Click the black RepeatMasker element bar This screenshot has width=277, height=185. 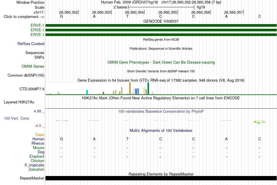pyautogui.click(x=161, y=178)
